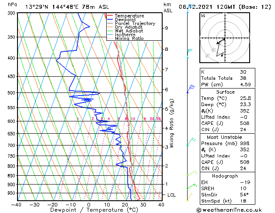
Task: Click the Most Unstable CIN value '24'
Action: [243, 169]
